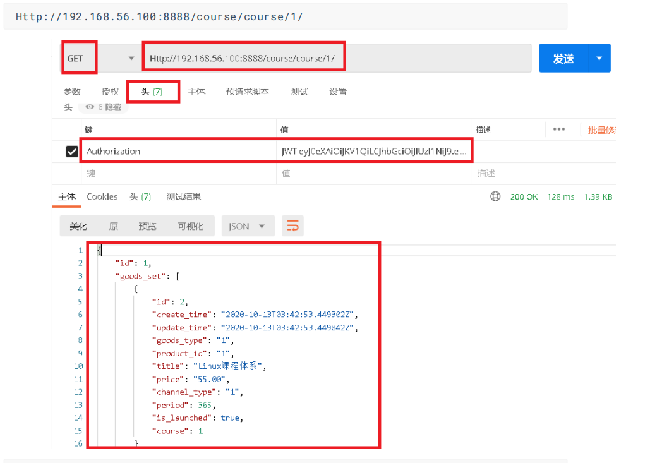Click the period value 365
The width and height of the screenshot is (650, 463).
pos(205,405)
